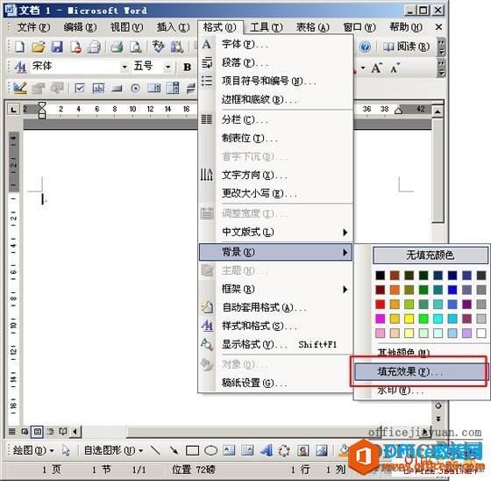Click the Print icon in toolbar

[x=117, y=47]
